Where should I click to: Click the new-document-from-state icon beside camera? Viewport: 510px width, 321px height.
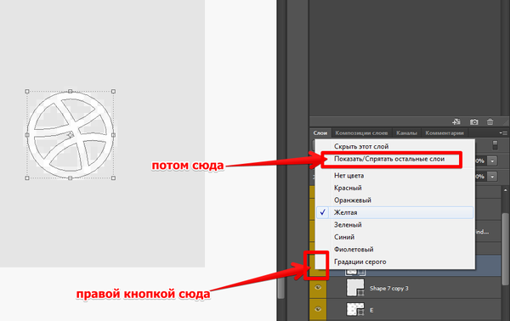pyautogui.click(x=456, y=121)
